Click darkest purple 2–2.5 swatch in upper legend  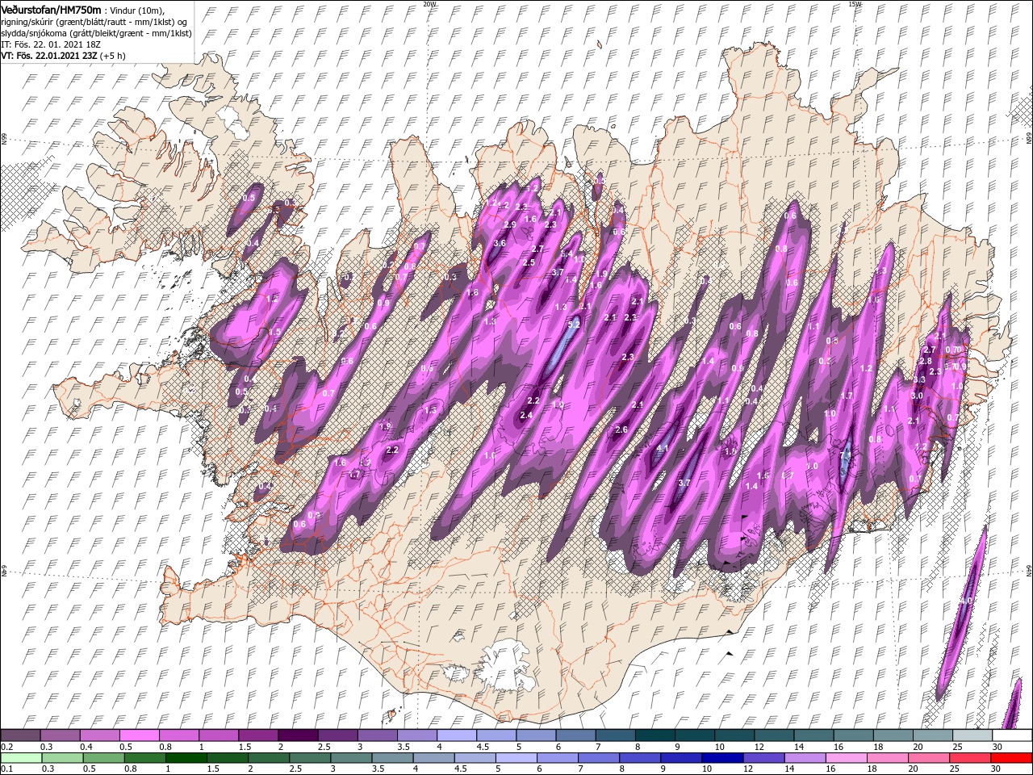click(x=297, y=735)
